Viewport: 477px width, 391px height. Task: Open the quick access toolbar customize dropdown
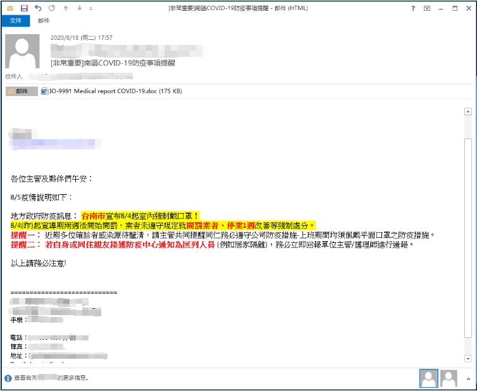[x=90, y=8]
